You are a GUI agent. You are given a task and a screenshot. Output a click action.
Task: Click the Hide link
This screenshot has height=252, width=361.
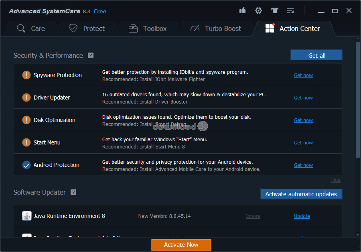335,180
